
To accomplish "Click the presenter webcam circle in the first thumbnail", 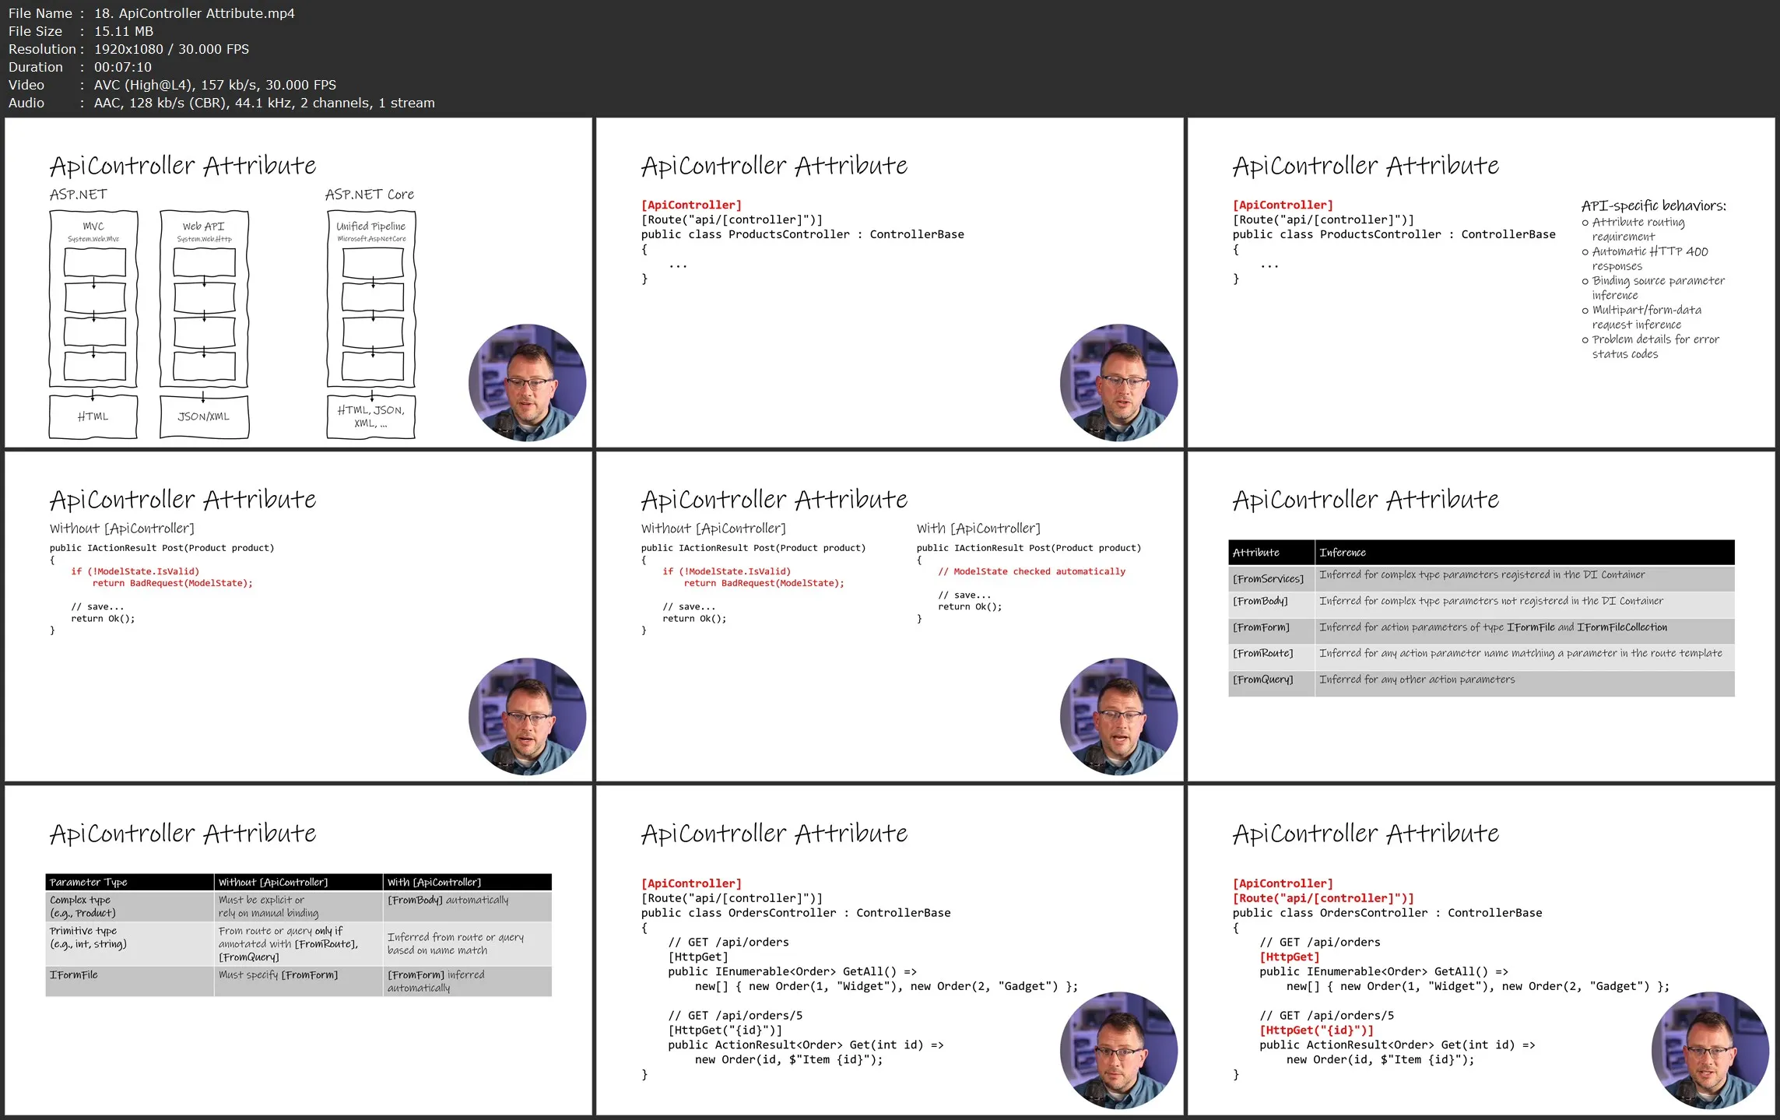I will [527, 382].
